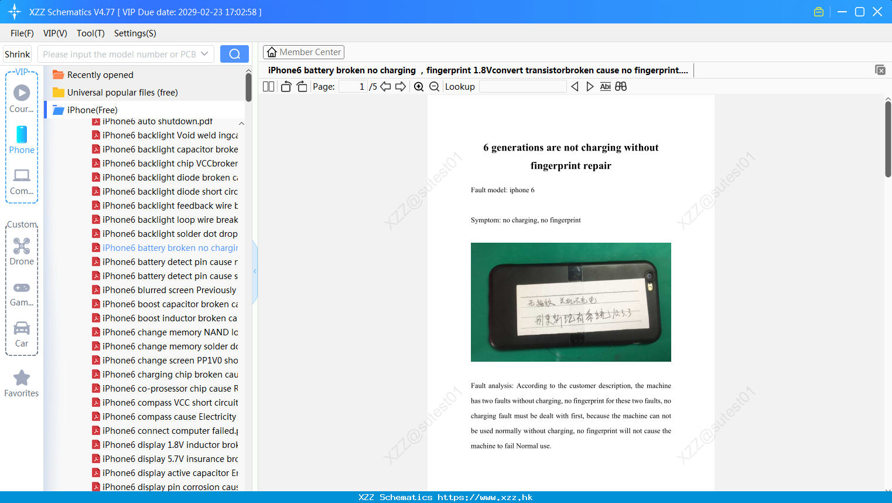Open the Courses section in sidebar
892x503 pixels.
point(22,98)
